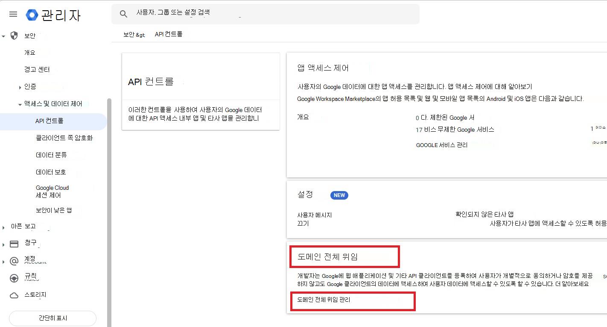Click the 간단히 표시 button
607x327 pixels.
pyautogui.click(x=53, y=318)
